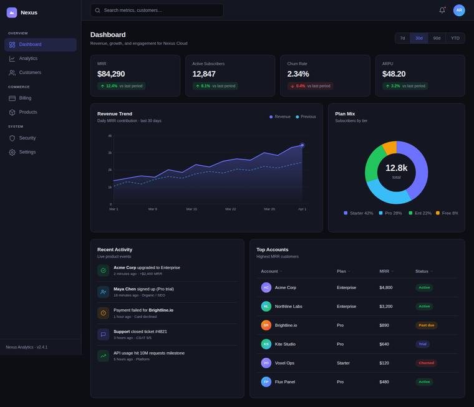The height and width of the screenshot is (407, 474).
Task: Toggle Ent 22% in Plan Mix legend
Action: pos(420,213)
